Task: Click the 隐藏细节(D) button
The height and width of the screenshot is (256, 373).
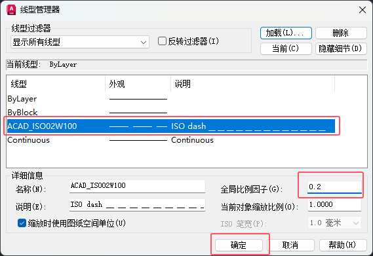Action: (341, 48)
